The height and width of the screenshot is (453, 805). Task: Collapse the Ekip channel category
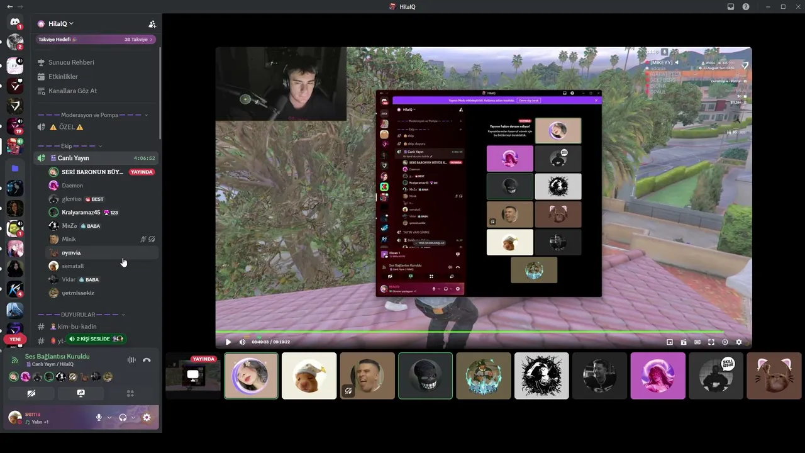point(70,146)
